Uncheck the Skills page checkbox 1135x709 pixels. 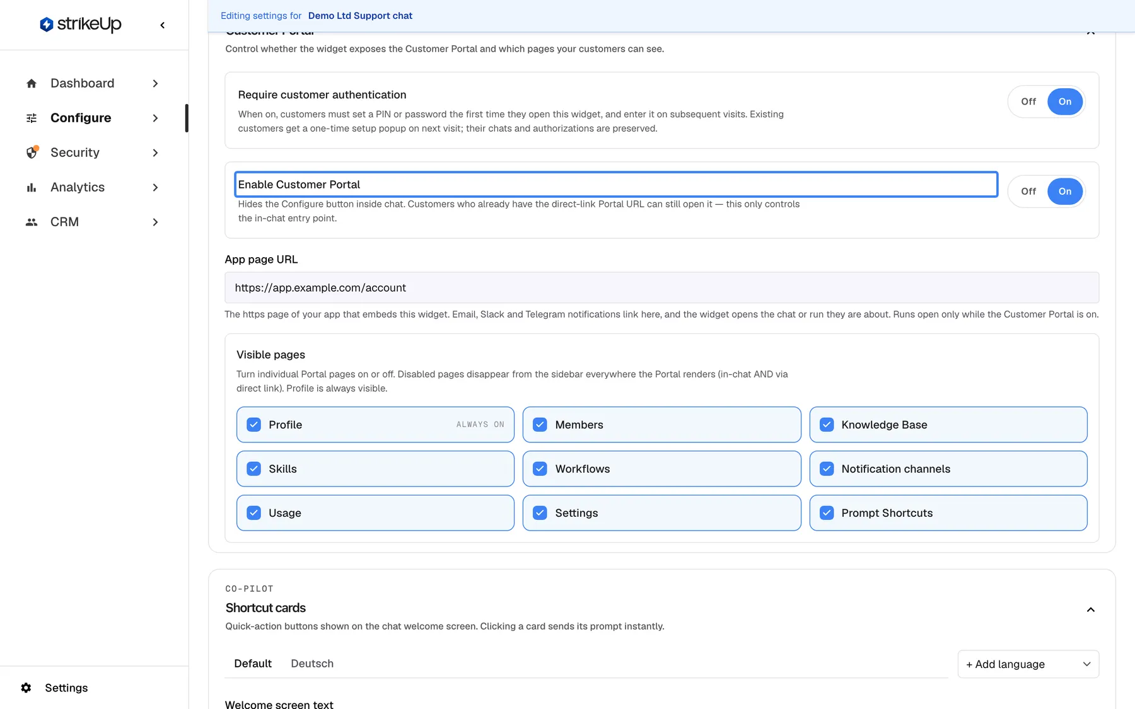tap(253, 469)
